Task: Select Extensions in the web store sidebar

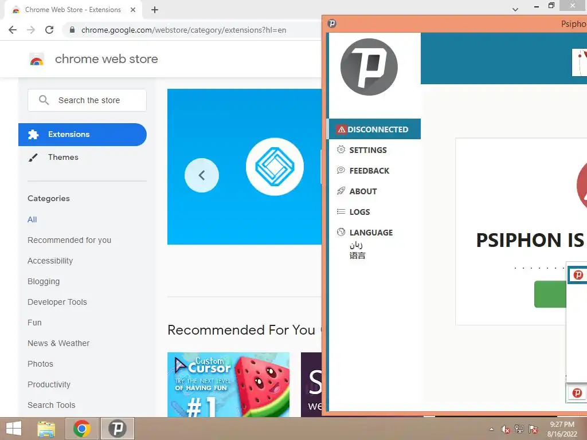Action: point(83,134)
